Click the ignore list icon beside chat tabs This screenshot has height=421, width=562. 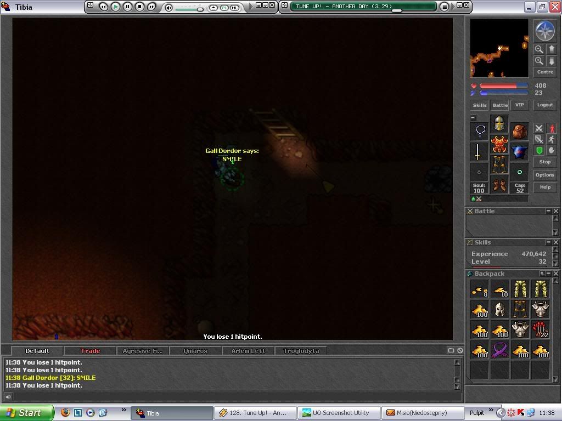(x=460, y=350)
